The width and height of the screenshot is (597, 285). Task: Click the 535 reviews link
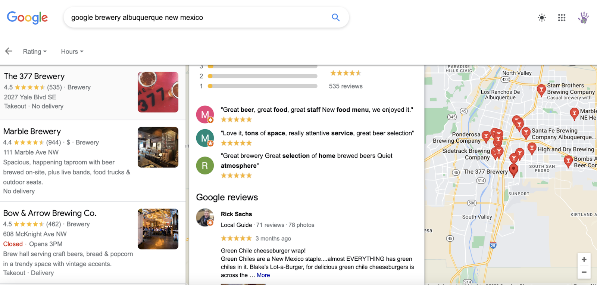[x=346, y=86]
